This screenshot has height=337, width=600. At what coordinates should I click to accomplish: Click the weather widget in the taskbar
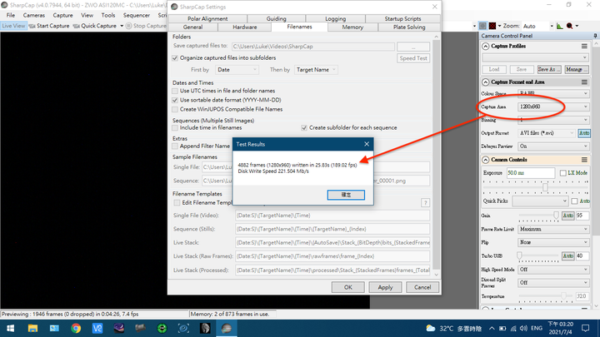[x=453, y=328]
